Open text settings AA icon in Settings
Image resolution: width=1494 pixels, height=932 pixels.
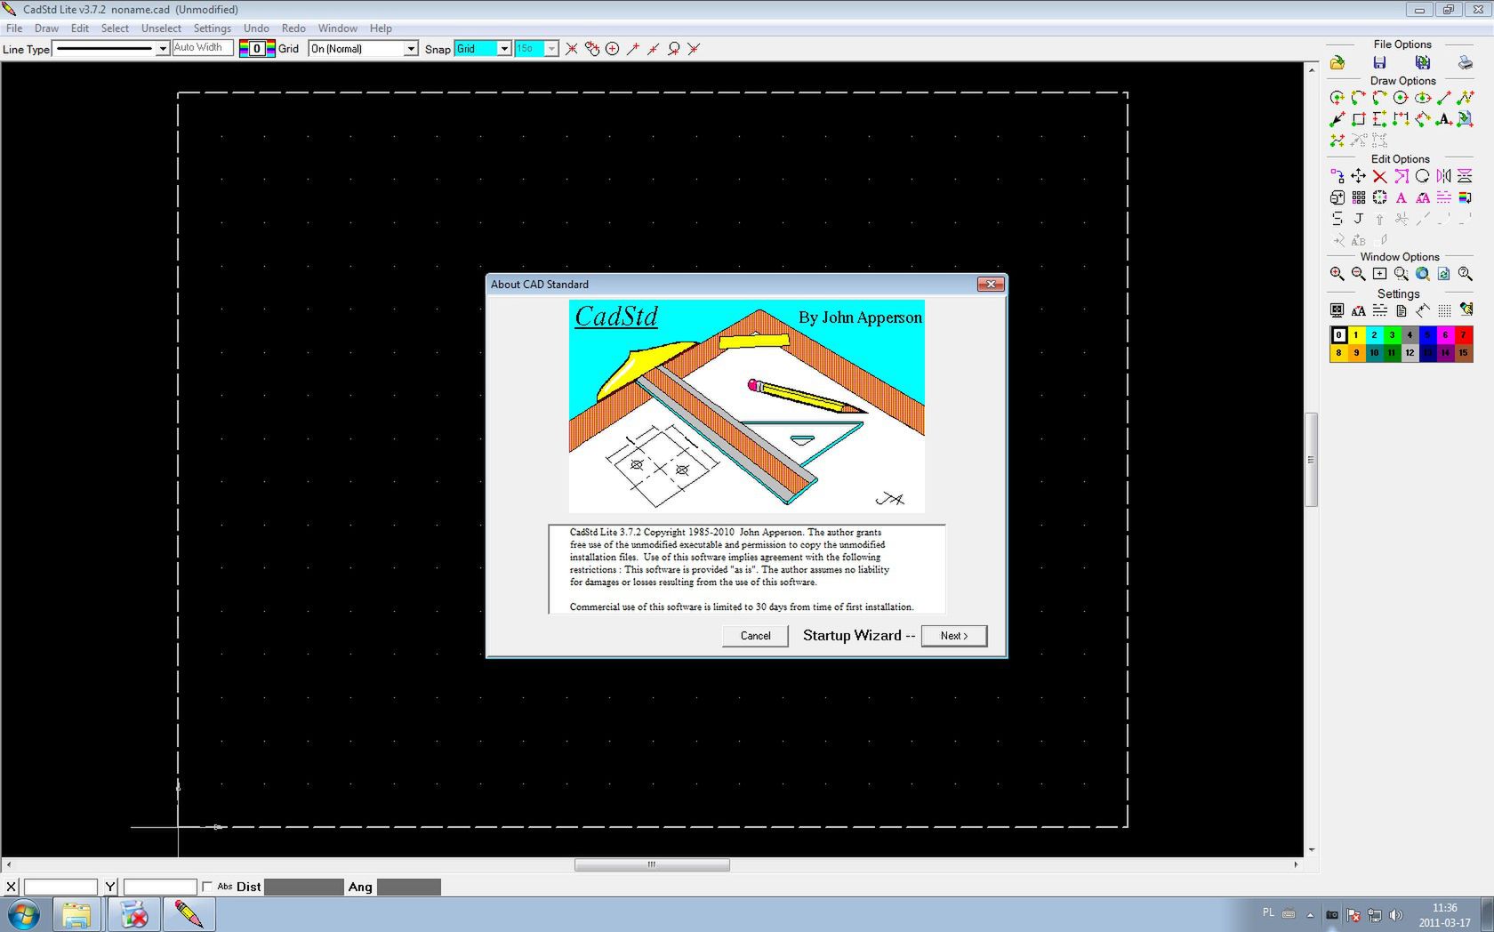pyautogui.click(x=1359, y=310)
